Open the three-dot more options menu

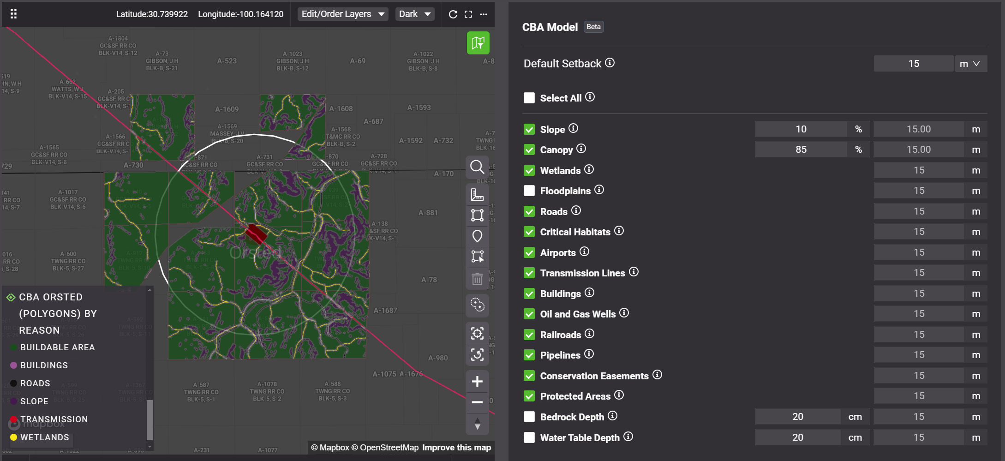(484, 14)
